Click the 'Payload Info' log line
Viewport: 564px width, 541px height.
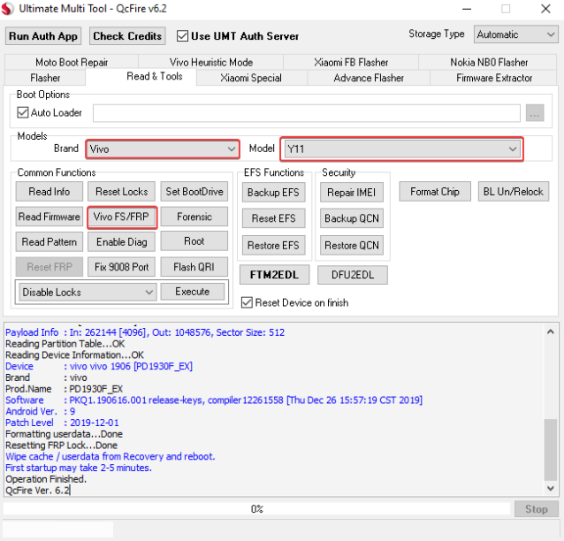pos(145,332)
